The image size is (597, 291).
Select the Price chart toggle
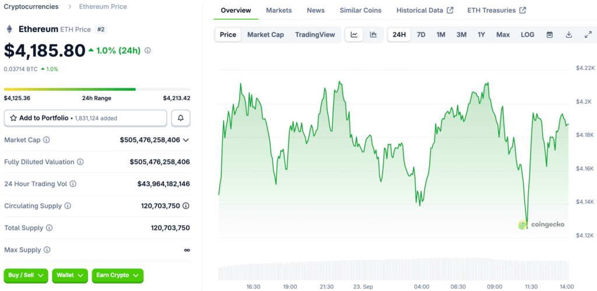pos(228,34)
